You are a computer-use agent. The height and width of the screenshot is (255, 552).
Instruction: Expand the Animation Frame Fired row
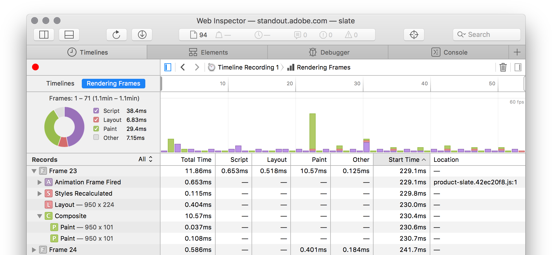[40, 182]
